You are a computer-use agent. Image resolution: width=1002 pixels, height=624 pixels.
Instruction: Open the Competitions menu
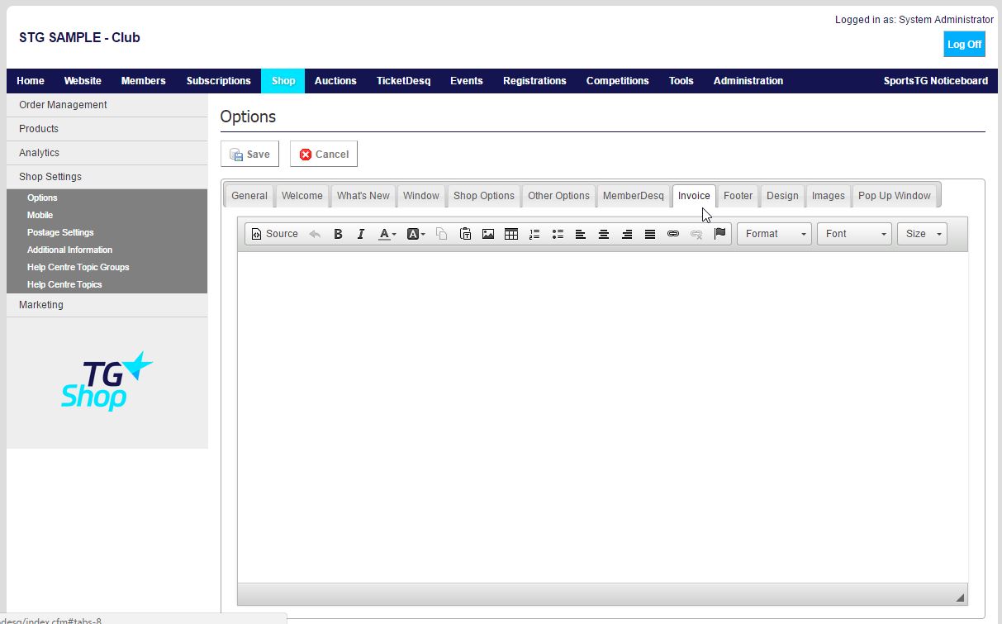(618, 81)
